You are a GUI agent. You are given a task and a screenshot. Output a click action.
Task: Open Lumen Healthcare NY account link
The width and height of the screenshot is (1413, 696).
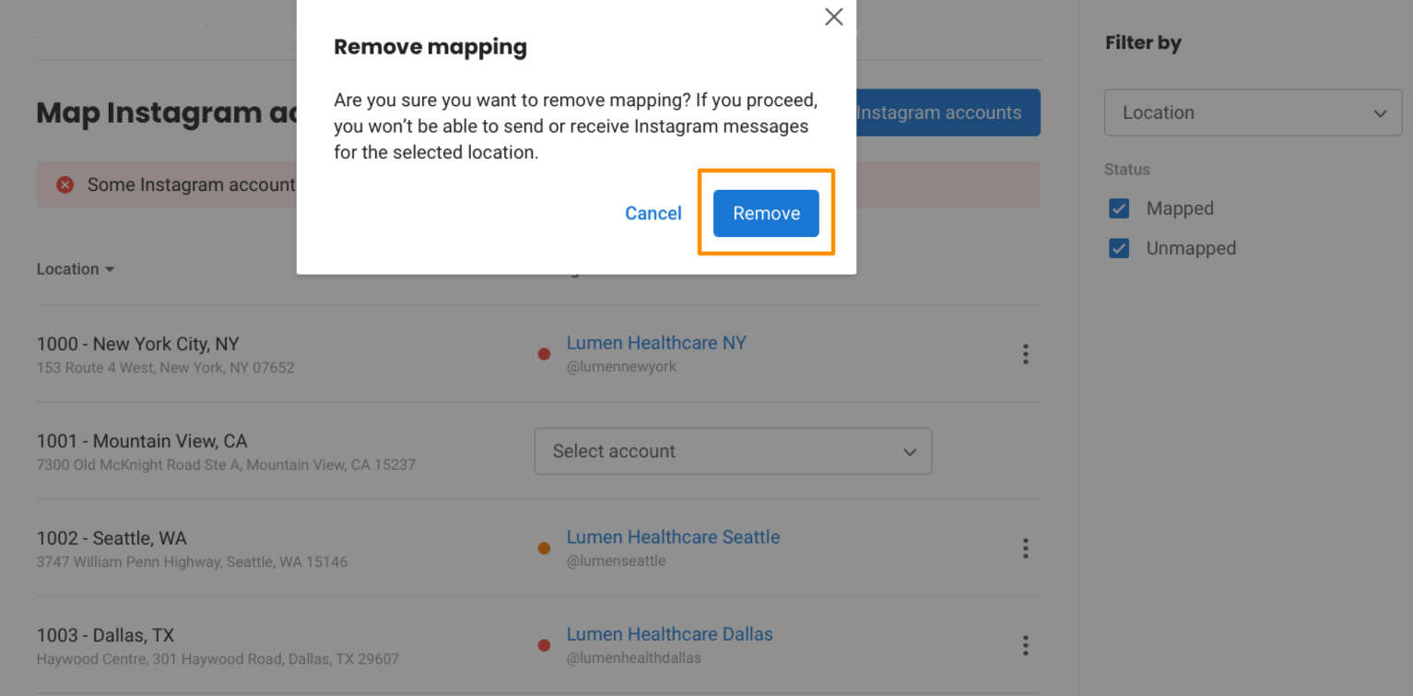[656, 343]
